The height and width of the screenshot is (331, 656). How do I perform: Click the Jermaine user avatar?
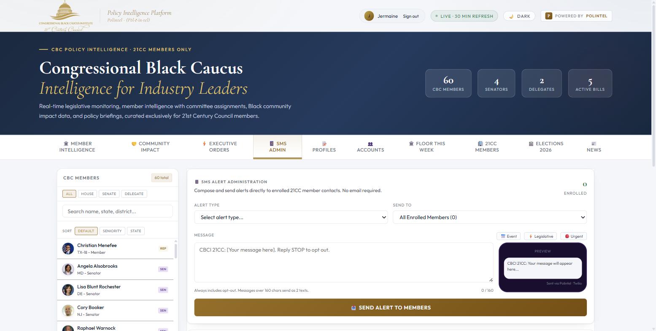tap(369, 16)
